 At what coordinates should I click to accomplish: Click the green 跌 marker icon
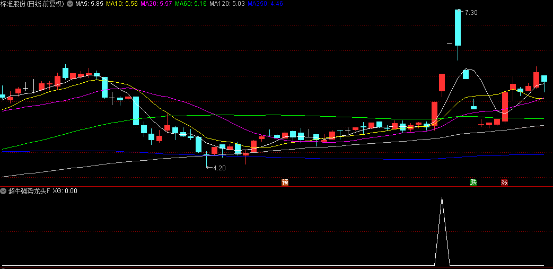coord(473,182)
